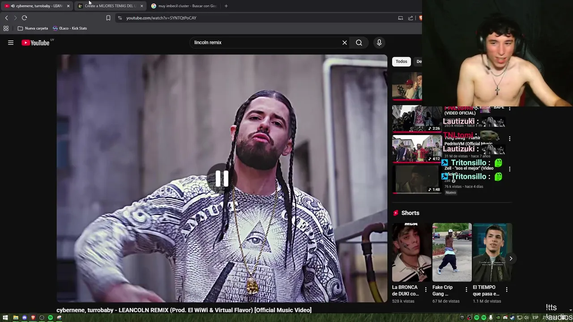Go forward with the browser forward arrow
The width and height of the screenshot is (573, 322).
(15, 18)
